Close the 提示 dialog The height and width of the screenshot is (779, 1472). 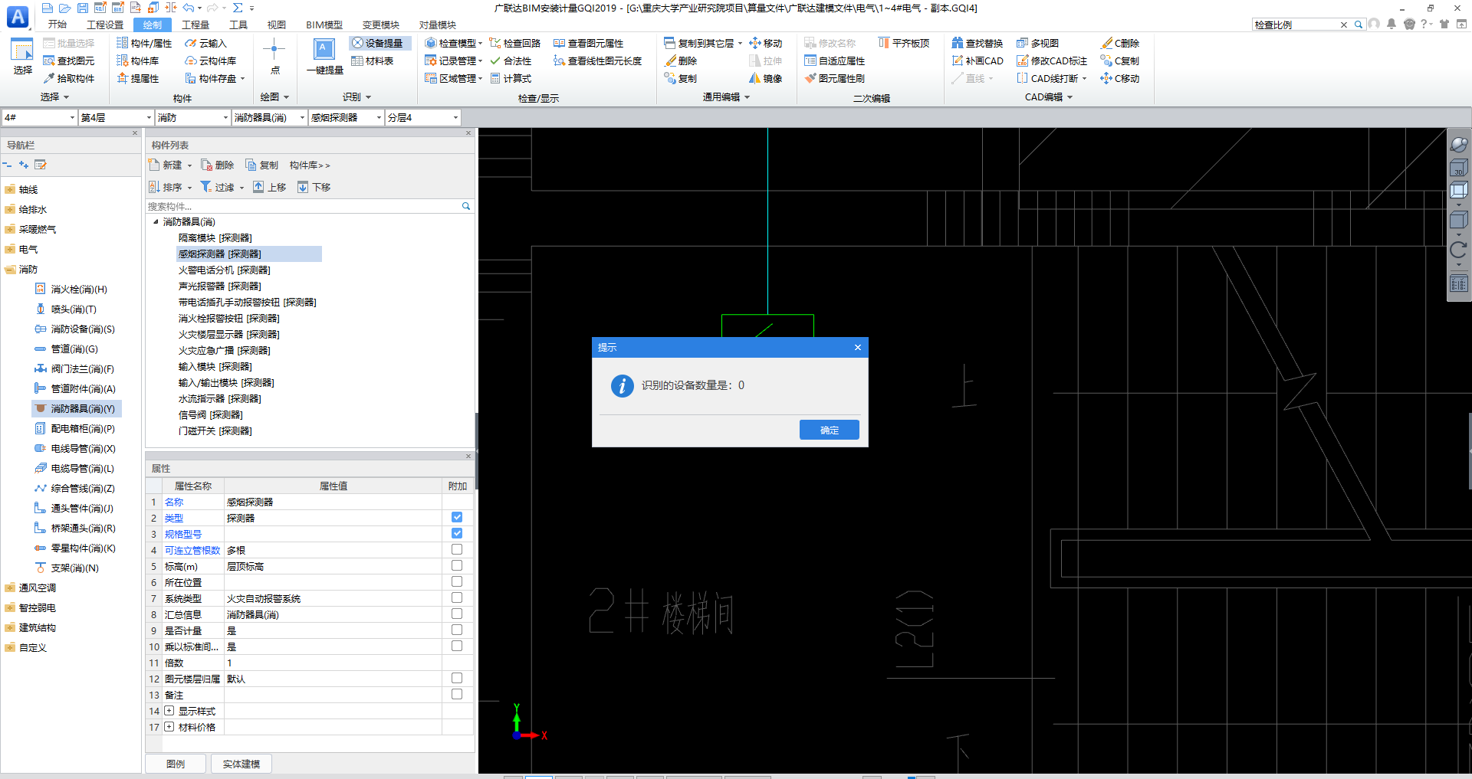tap(858, 348)
